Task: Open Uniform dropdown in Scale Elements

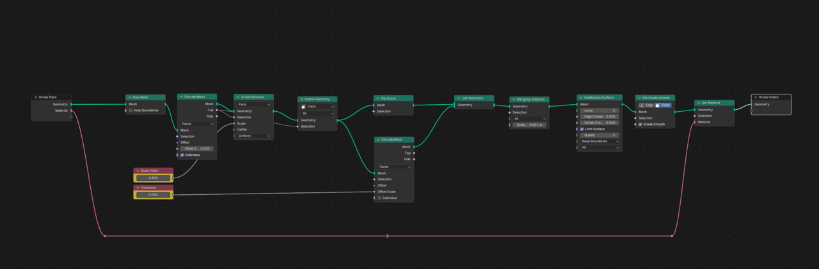Action: pos(253,136)
